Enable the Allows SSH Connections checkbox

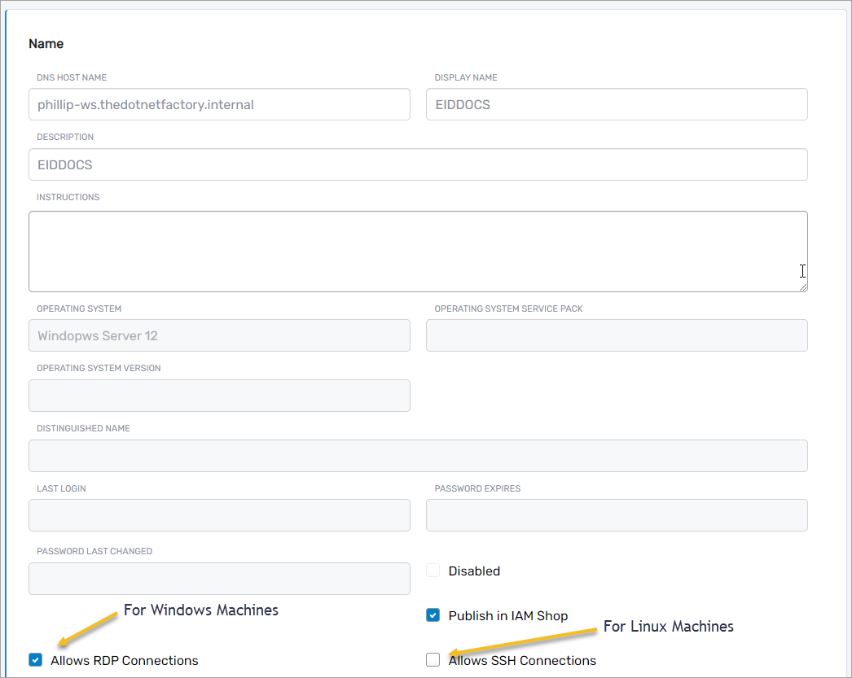coord(433,659)
